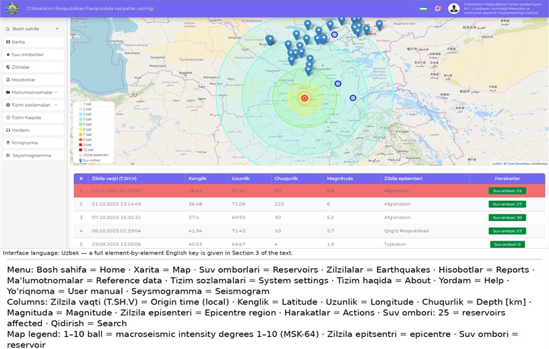Click the magnitude value 1.9

point(331,245)
